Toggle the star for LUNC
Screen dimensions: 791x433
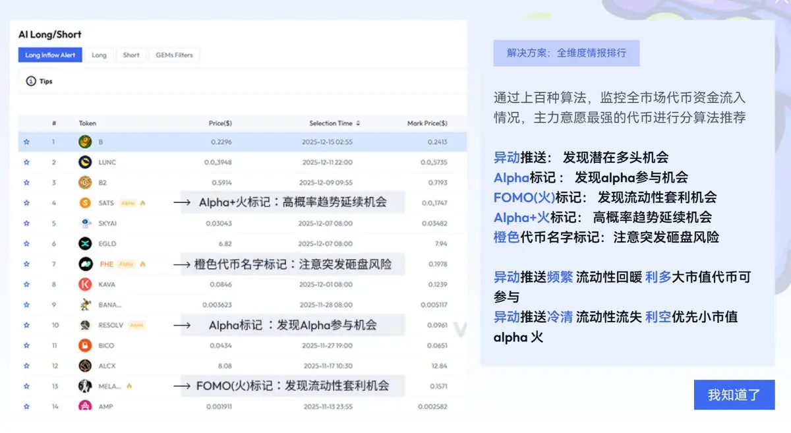pos(26,162)
